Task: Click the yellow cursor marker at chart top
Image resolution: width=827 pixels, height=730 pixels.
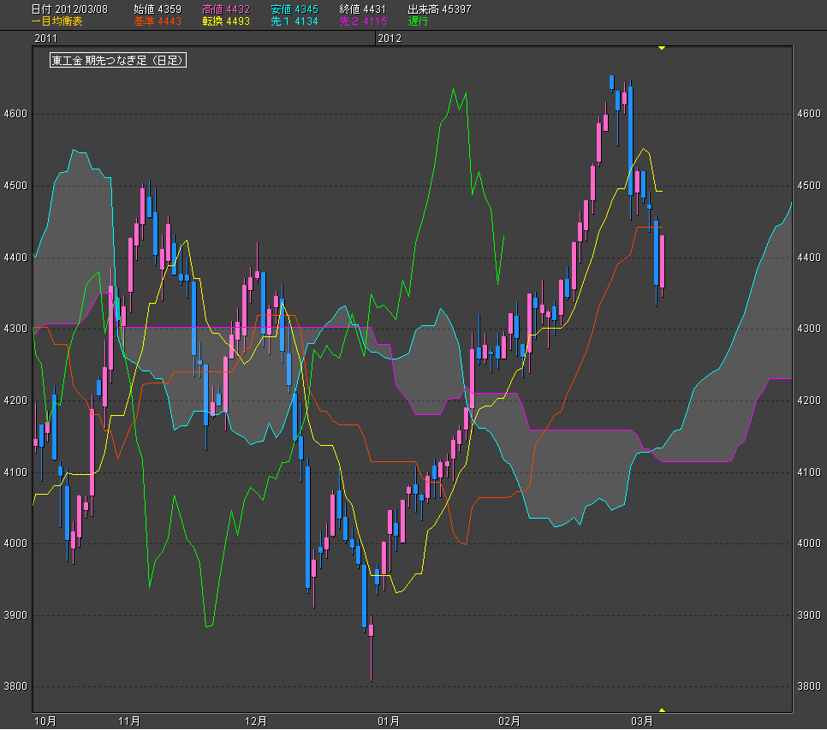Action: point(661,48)
